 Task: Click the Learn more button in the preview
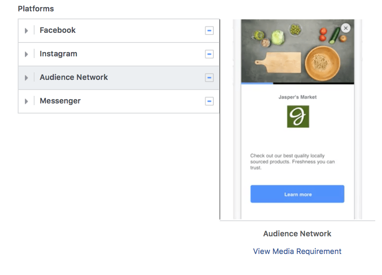297,194
